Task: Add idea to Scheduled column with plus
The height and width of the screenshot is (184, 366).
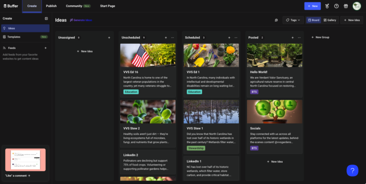Action: (229, 38)
